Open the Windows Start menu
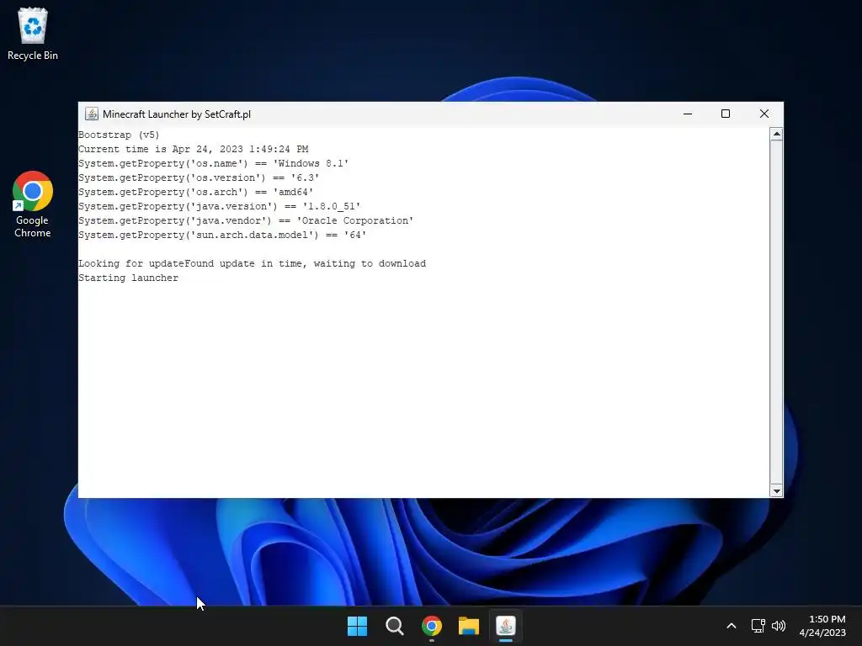The image size is (862, 646). 357,626
